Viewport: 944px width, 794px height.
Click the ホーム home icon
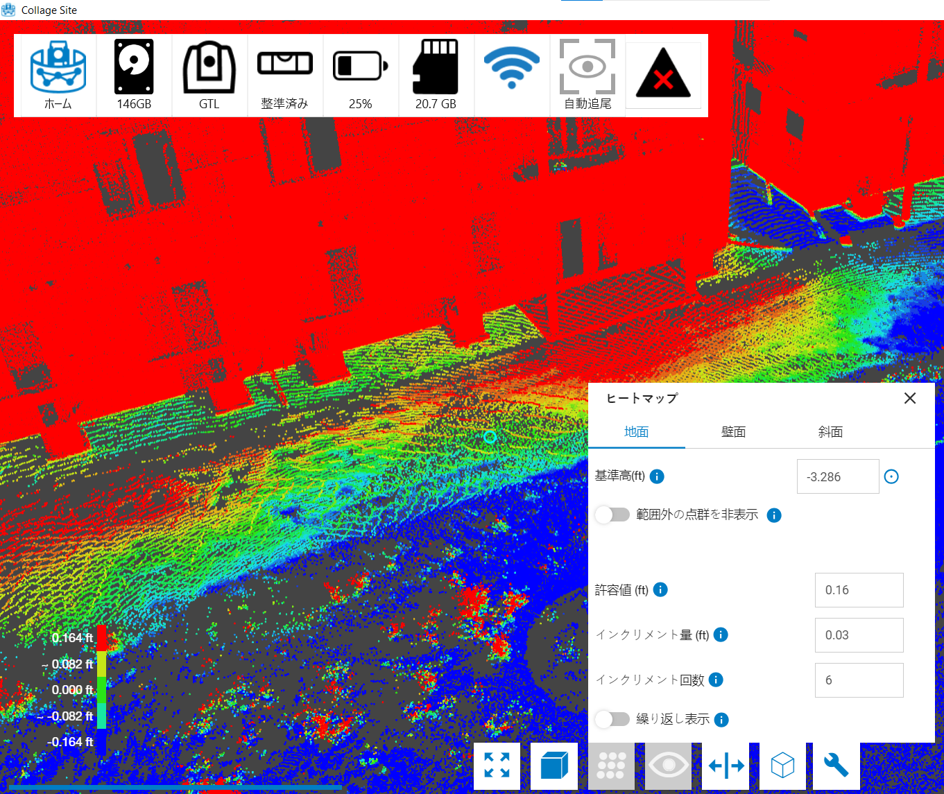point(58,75)
